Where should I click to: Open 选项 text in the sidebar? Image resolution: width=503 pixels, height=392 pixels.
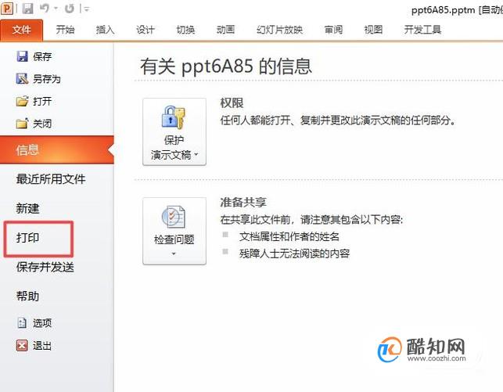coord(42,323)
